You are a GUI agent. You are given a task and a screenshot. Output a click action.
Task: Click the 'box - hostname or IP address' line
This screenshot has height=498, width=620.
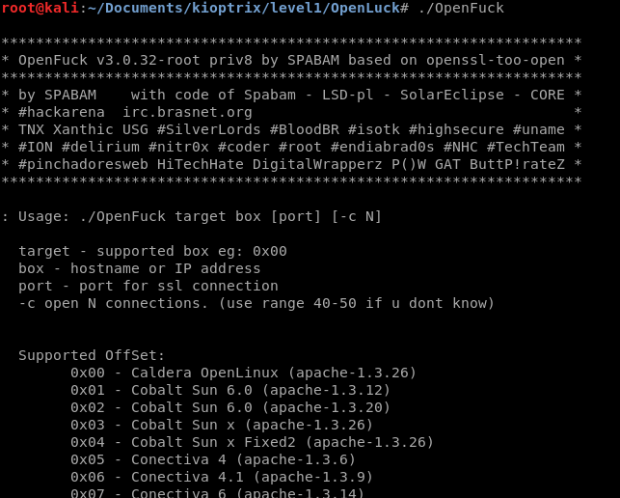pos(139,268)
